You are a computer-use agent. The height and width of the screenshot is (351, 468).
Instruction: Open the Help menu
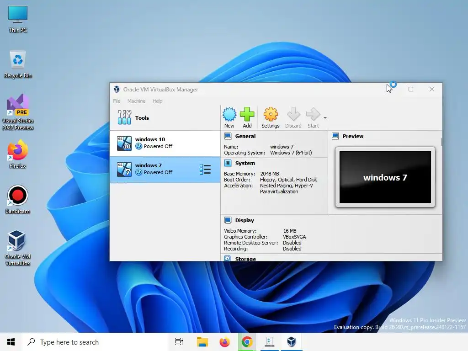158,101
